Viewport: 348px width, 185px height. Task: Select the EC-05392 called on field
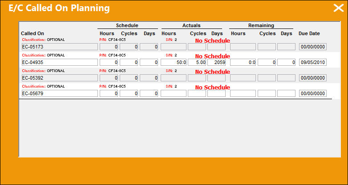coord(60,78)
